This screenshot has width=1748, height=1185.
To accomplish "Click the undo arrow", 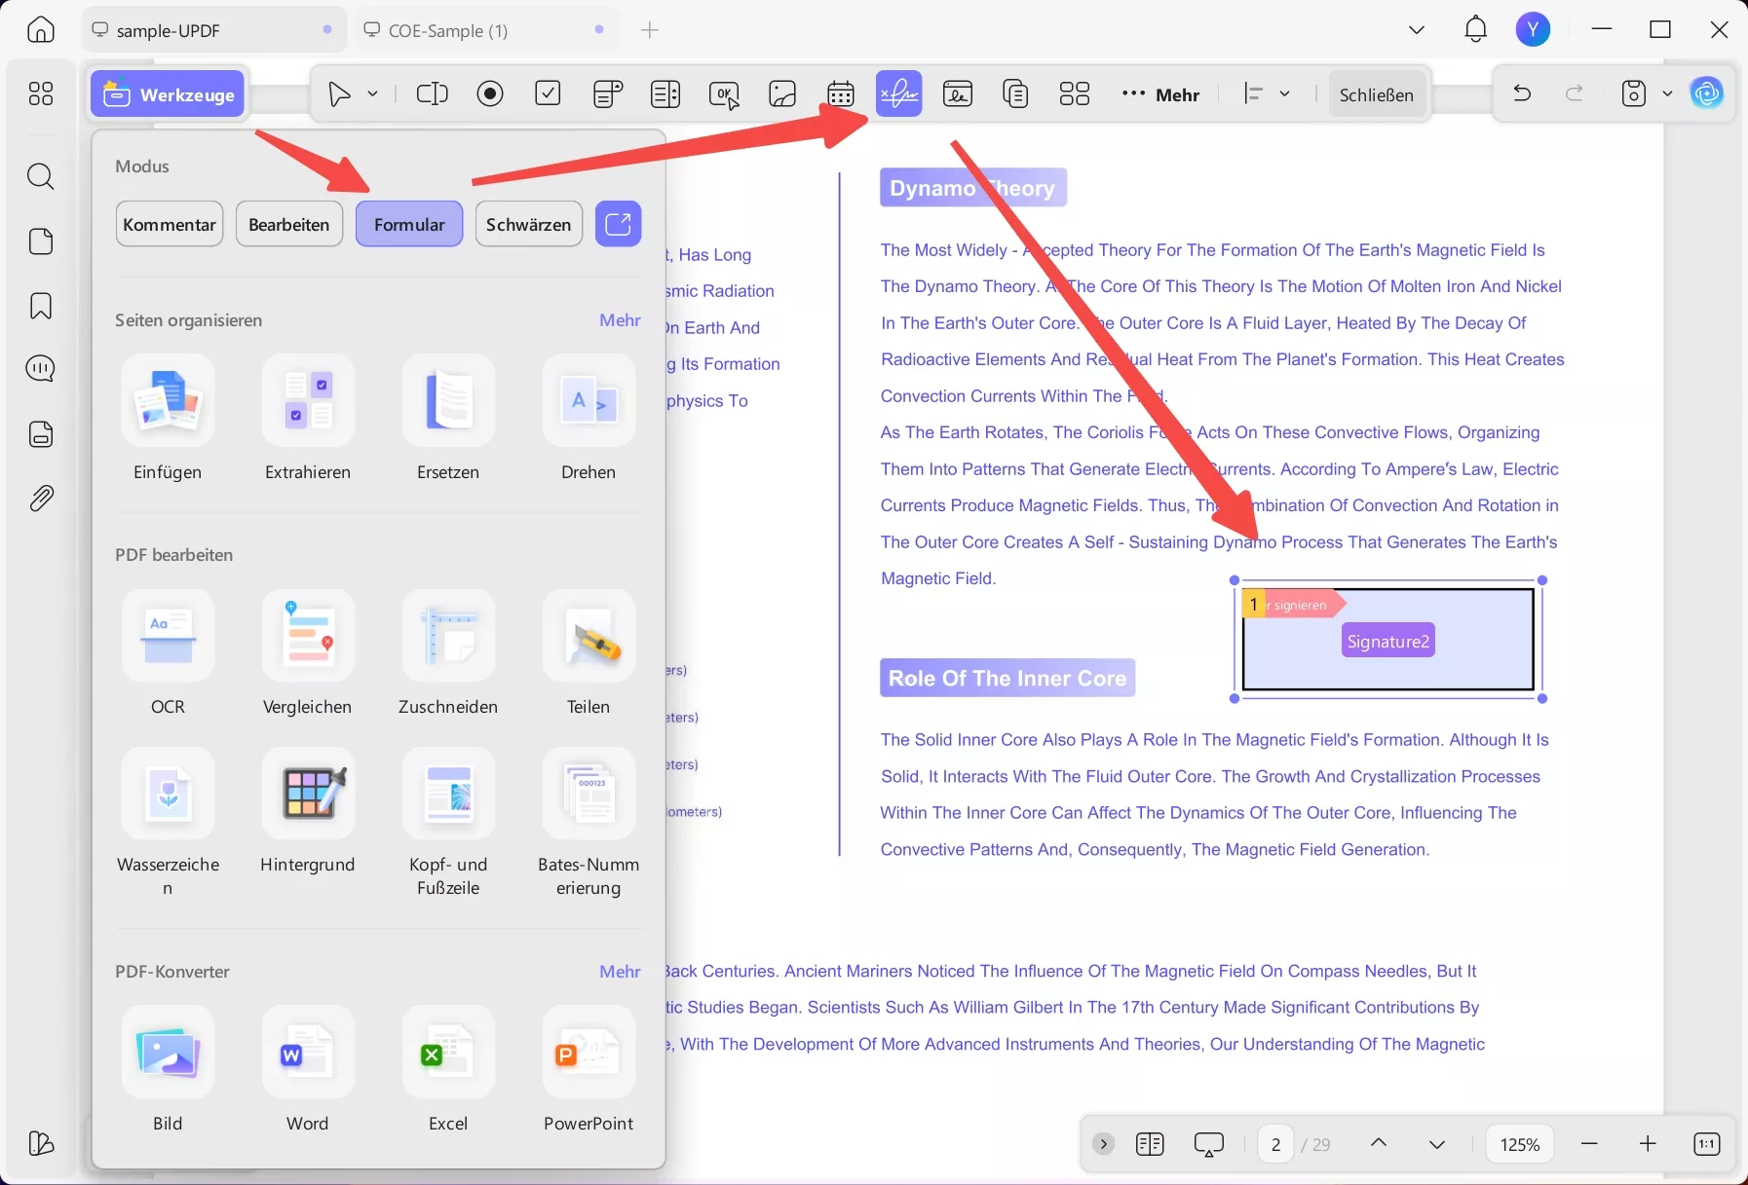I will tap(1522, 93).
